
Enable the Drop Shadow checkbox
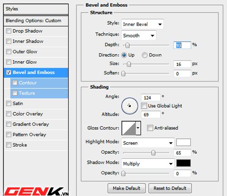click(x=9, y=31)
